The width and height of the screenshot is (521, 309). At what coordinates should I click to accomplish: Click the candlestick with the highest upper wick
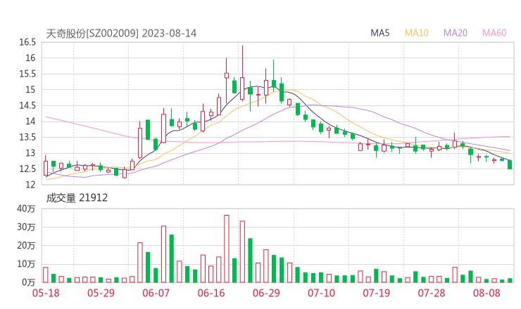242,73
